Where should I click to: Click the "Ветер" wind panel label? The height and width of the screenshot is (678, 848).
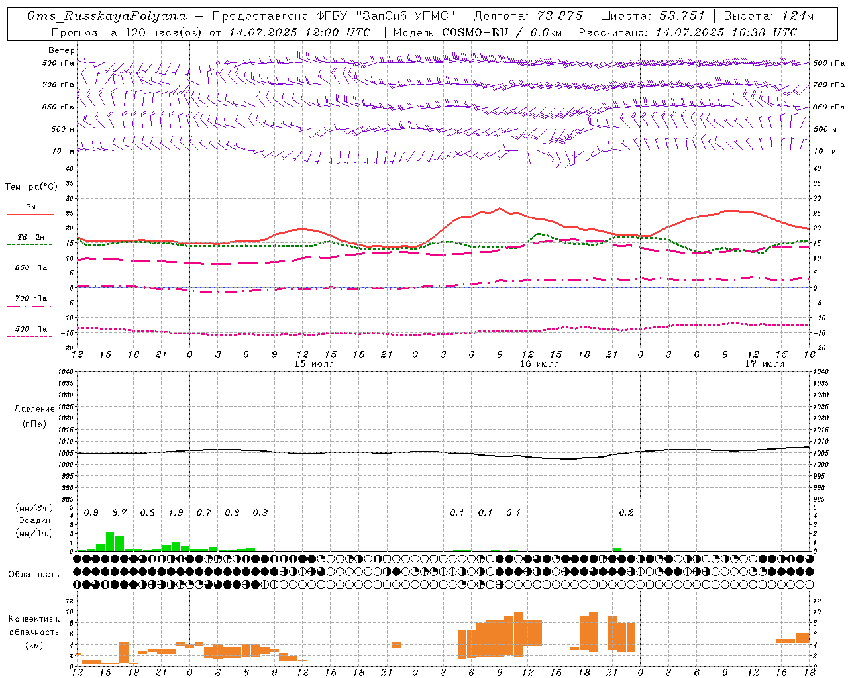pyautogui.click(x=62, y=50)
